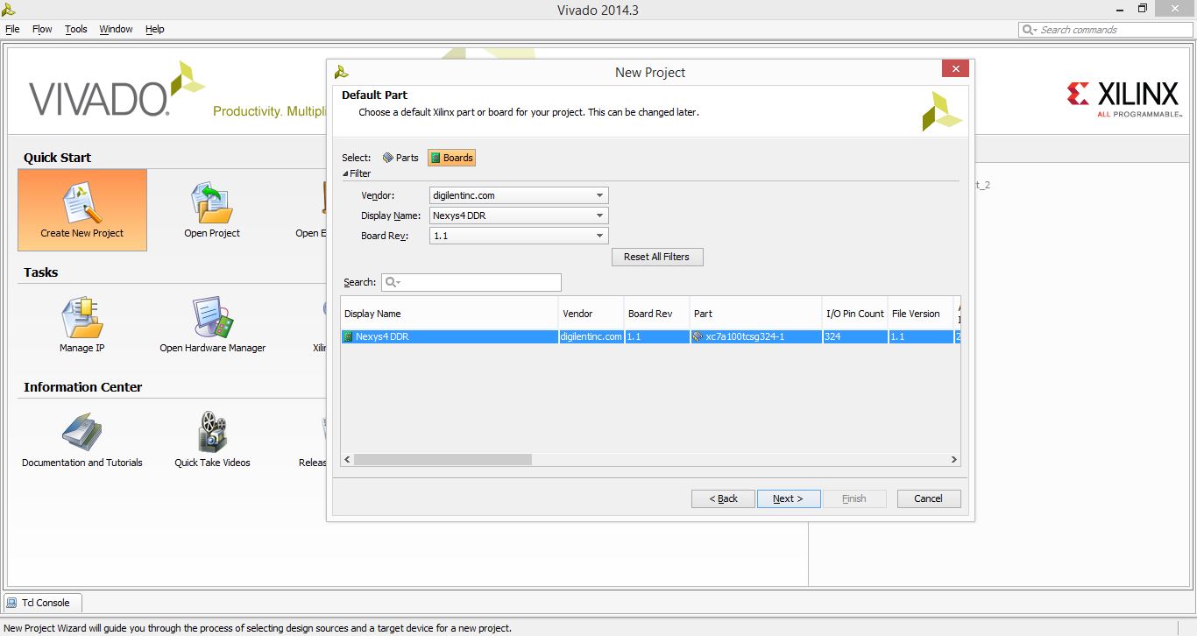Sort by Board Rev column header
This screenshot has width=1197, height=636.
coord(656,314)
